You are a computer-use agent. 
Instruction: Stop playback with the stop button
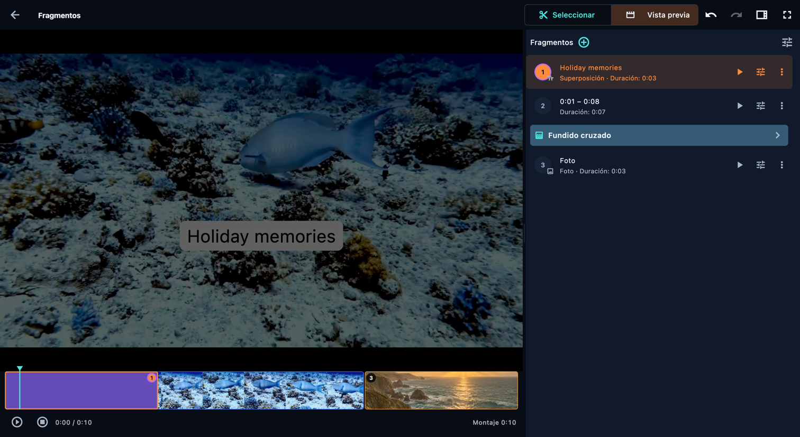pyautogui.click(x=42, y=422)
